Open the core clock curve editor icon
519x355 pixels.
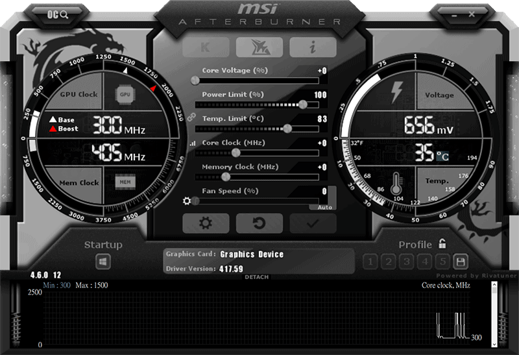(193, 143)
